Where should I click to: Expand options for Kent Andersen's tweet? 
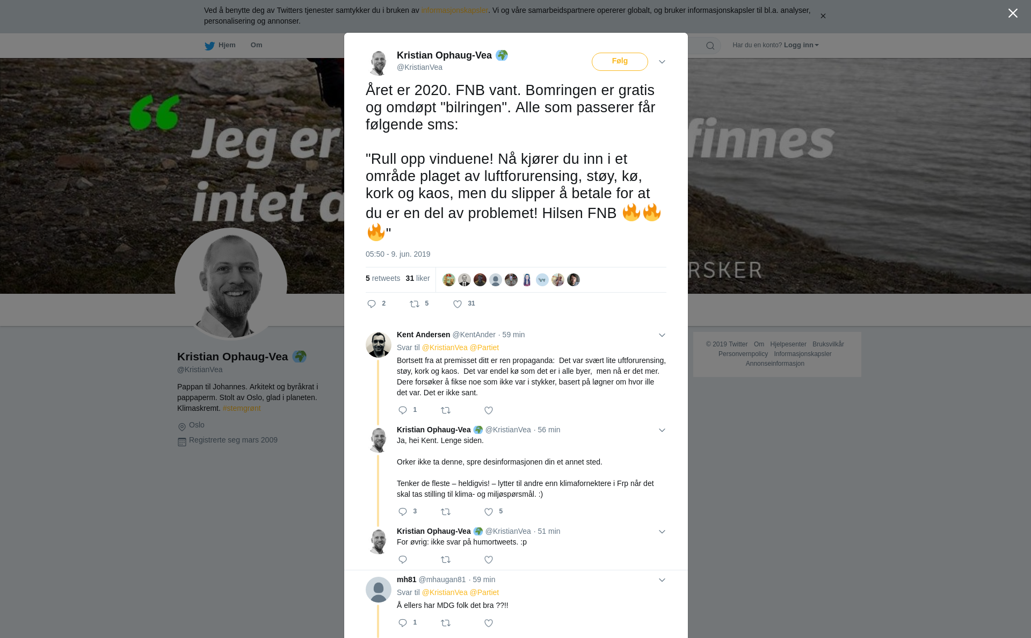click(662, 335)
